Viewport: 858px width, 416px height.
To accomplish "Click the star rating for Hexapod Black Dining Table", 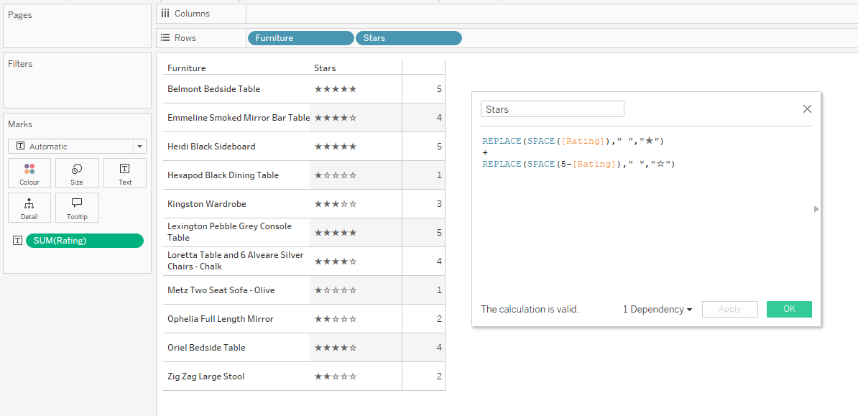I will coord(336,175).
